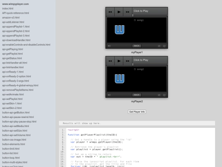Open api-addListener.html link
222x167 pixels.
[13, 22]
